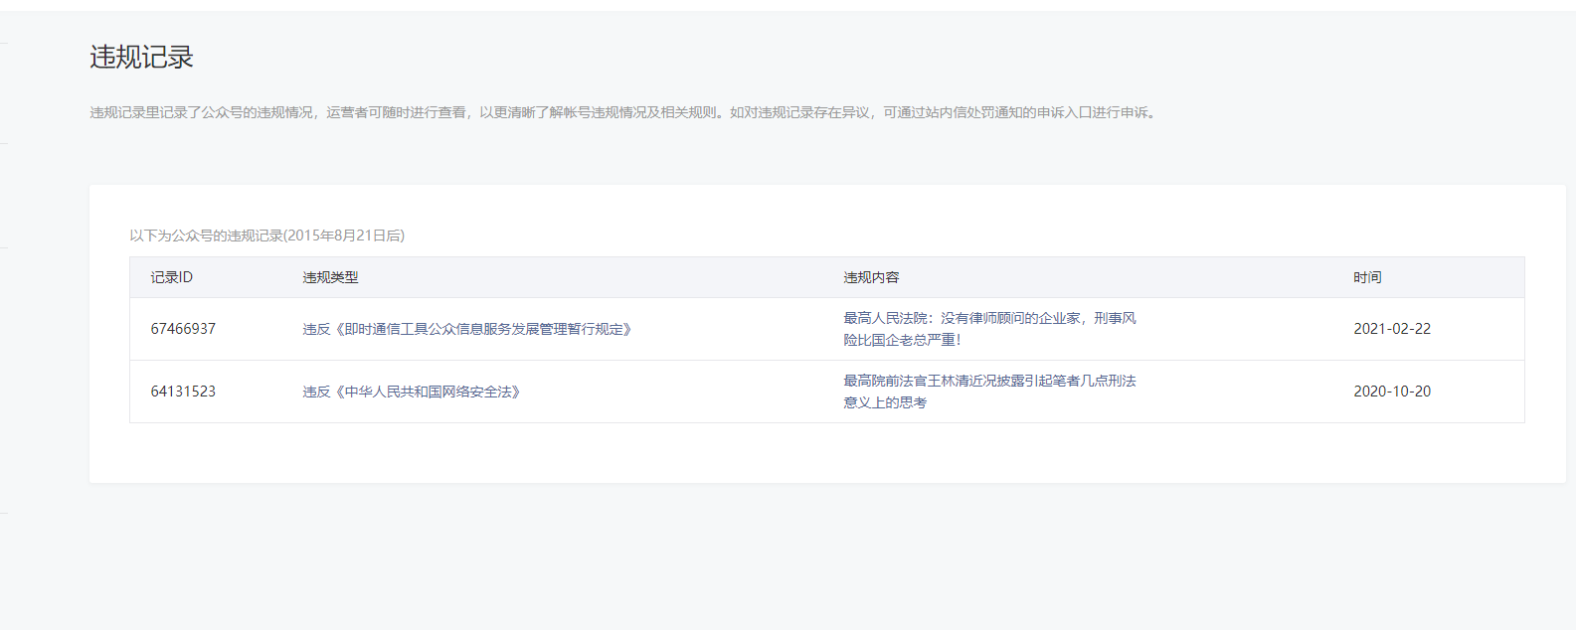Screen dimensions: 1576x630
Task: Click the second line 险比国企老总严重！
Action: pos(902,340)
